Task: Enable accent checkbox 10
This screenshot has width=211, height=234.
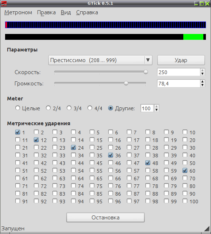Action: click(185, 132)
